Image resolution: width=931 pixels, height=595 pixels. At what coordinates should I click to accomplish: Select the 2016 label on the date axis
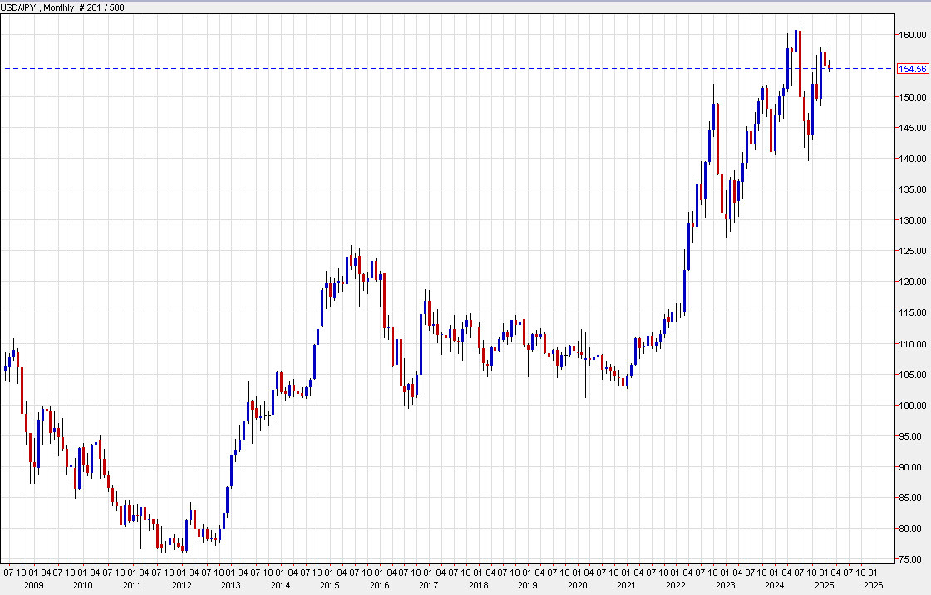tap(378, 585)
